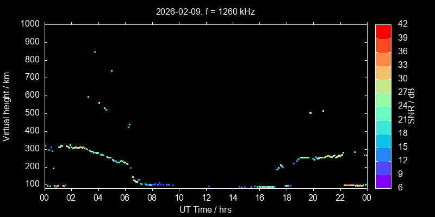Click the isolated data point near 740 km
Image resolution: width=435 pixels, height=217 pixels.
[111, 71]
